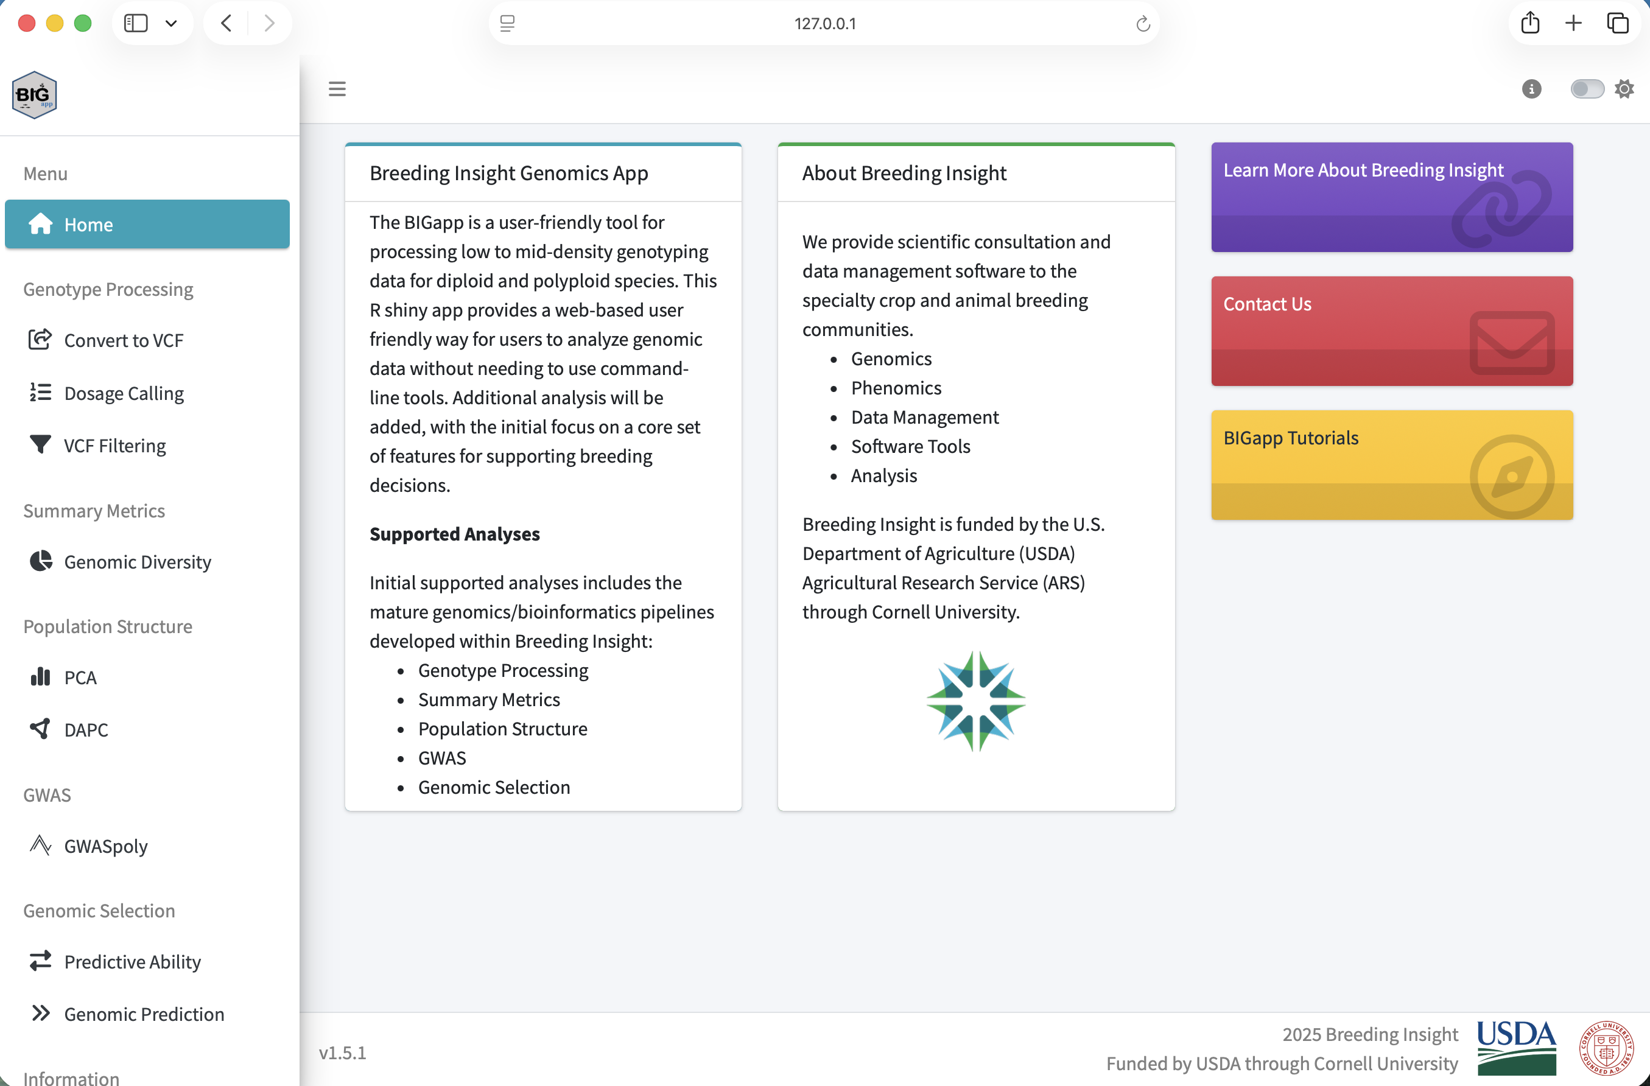Show the Safari sidebar
The height and width of the screenshot is (1086, 1650).
pyautogui.click(x=136, y=23)
